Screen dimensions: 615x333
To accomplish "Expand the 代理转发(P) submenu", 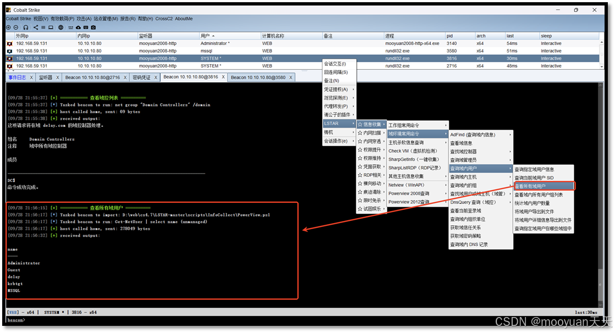I will 339,106.
